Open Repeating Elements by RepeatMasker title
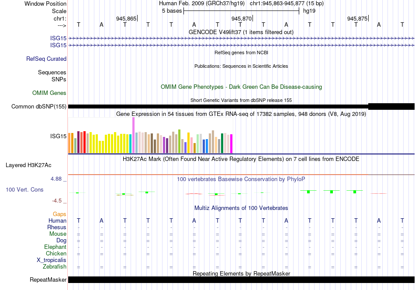This screenshot has height=290, width=415. [241, 273]
